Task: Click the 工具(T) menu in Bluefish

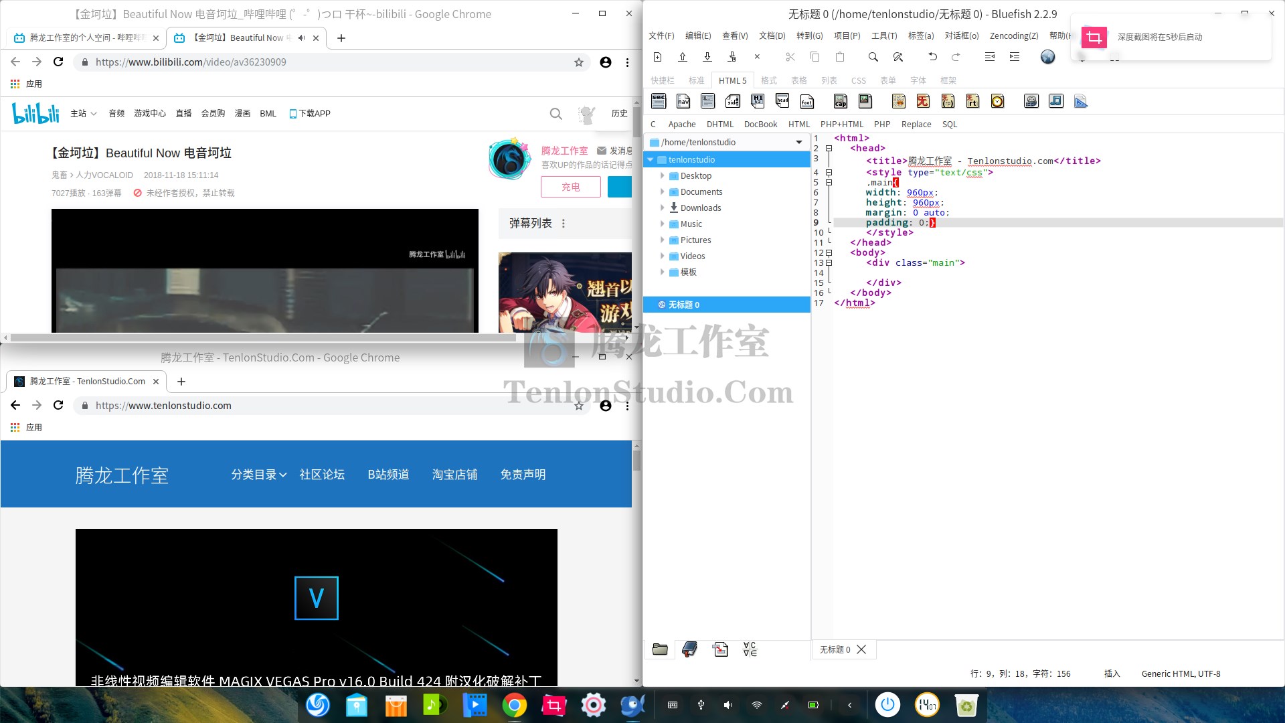Action: tap(883, 35)
